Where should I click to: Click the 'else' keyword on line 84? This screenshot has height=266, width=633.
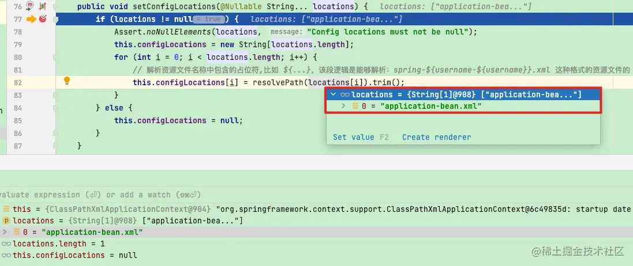pos(114,108)
